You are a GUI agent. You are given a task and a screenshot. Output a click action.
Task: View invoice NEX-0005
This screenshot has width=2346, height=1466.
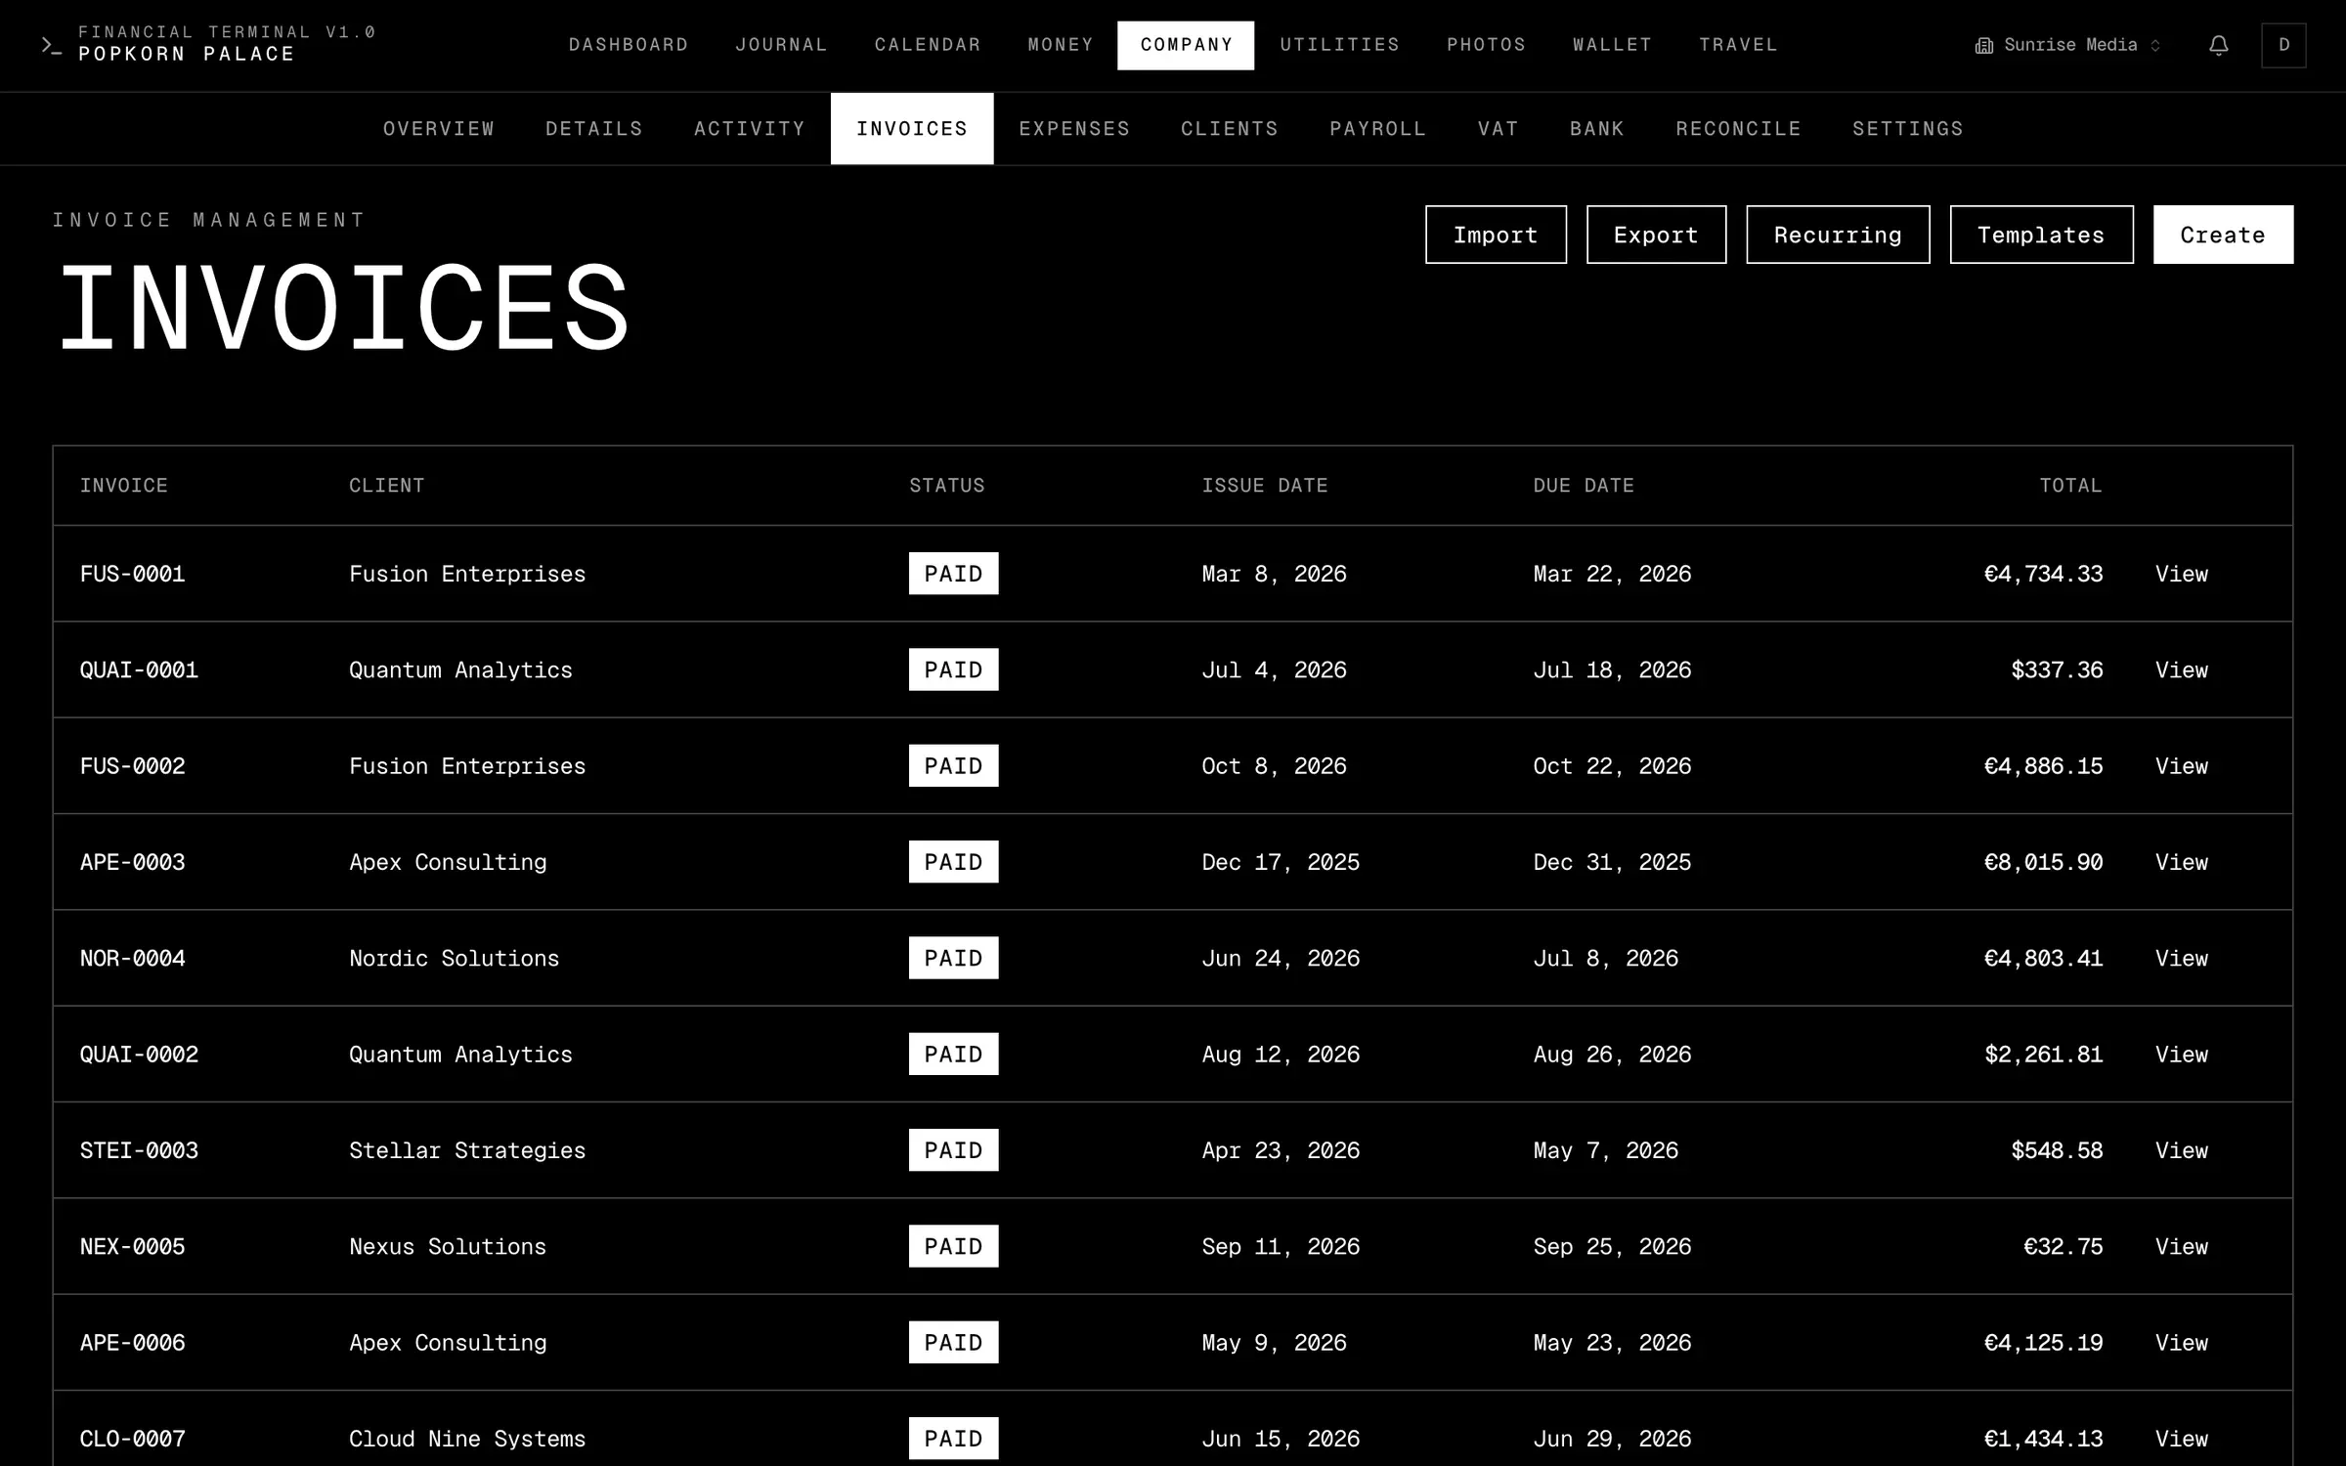2182,1247
